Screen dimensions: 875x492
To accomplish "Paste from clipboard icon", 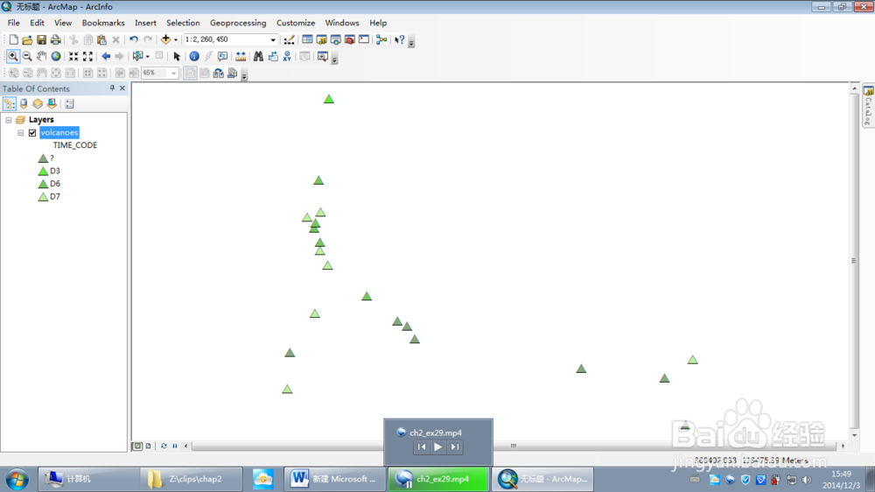I will [x=101, y=39].
